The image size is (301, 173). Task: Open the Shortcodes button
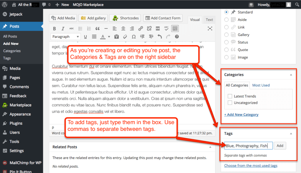[125, 18]
